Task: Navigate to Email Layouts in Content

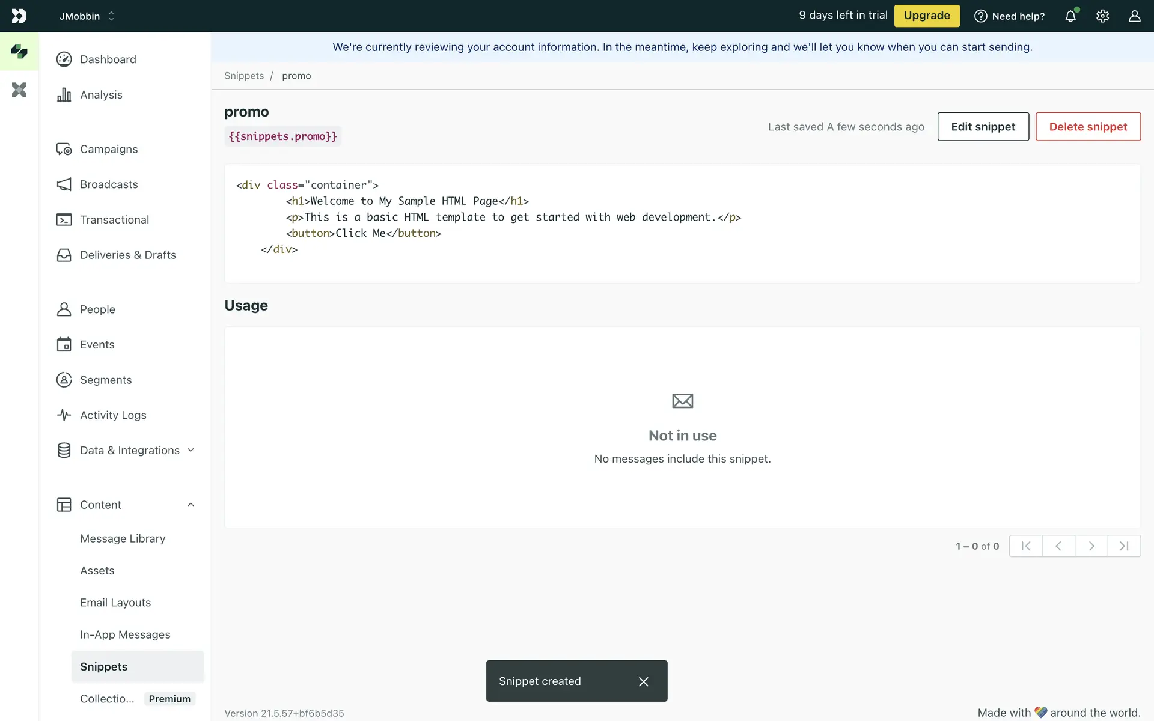Action: (115, 603)
